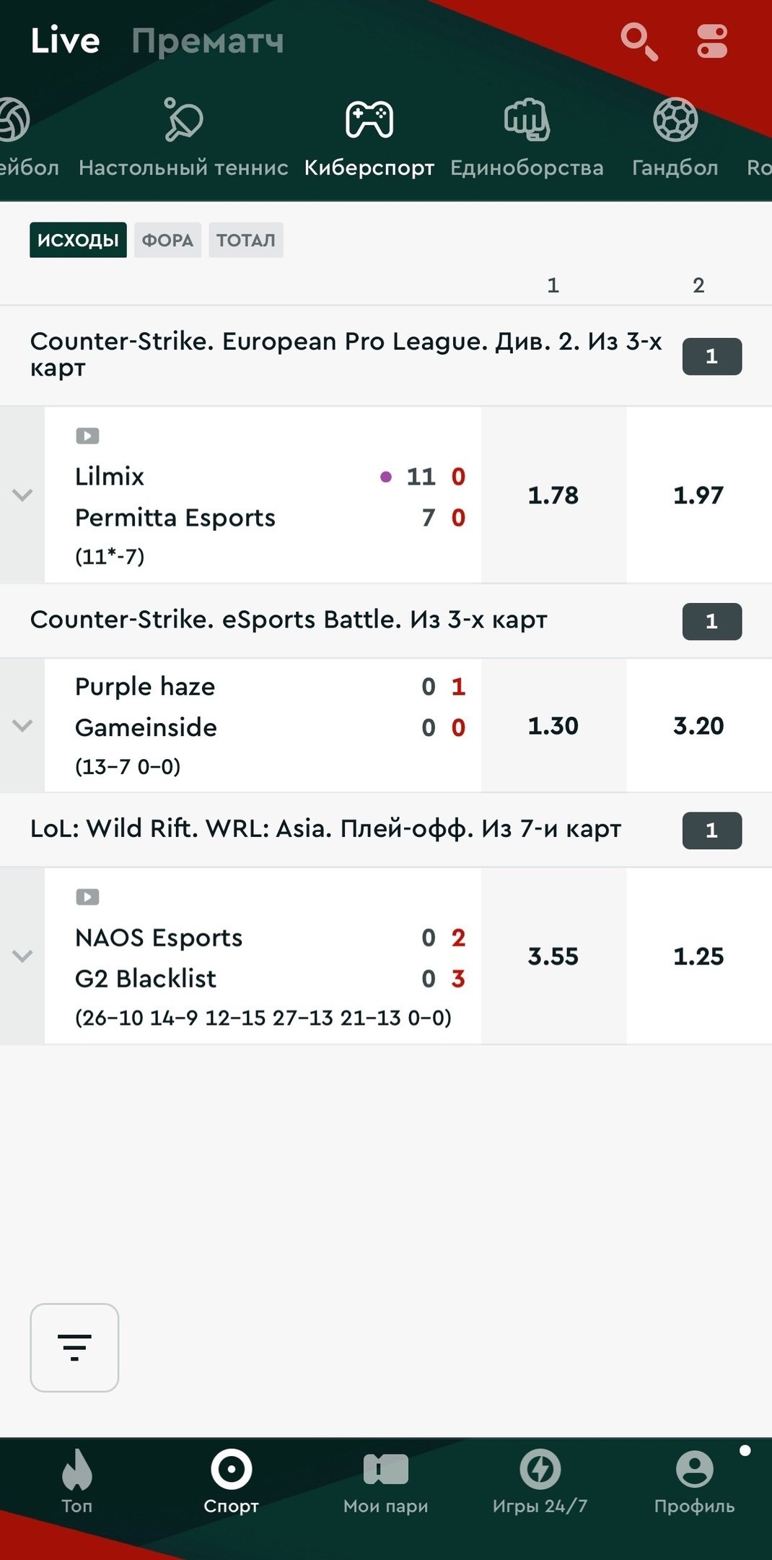Screen dimensions: 772x1560
Task: Select the Настольный теннис sport icon
Action: click(183, 121)
